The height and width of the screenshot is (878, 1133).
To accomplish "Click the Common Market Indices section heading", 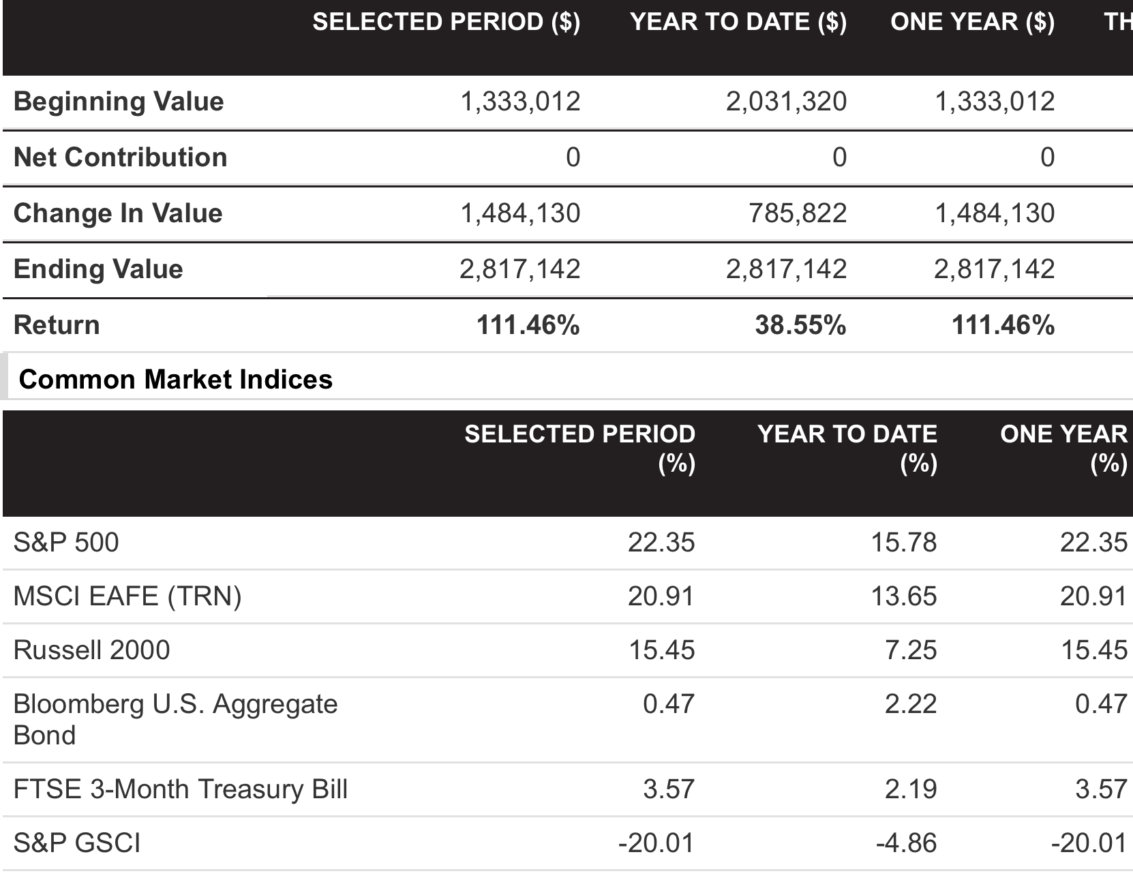I will tap(176, 380).
